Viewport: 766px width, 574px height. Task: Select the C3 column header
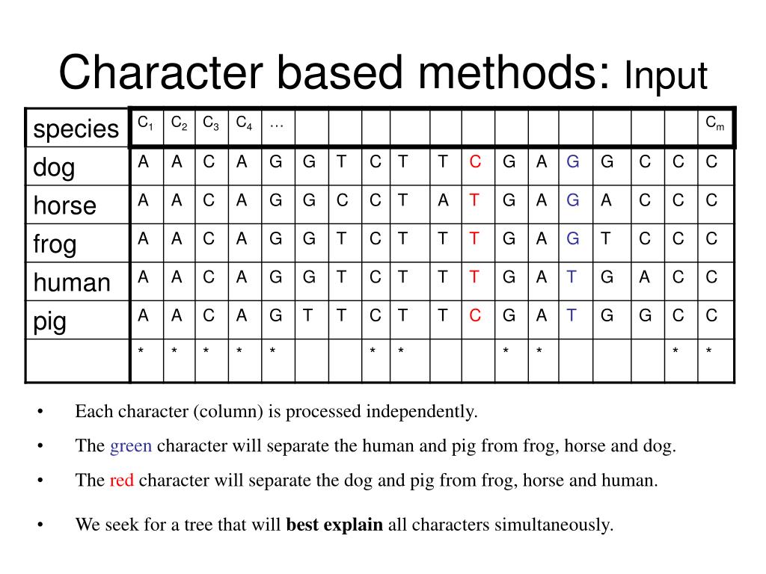click(x=212, y=127)
